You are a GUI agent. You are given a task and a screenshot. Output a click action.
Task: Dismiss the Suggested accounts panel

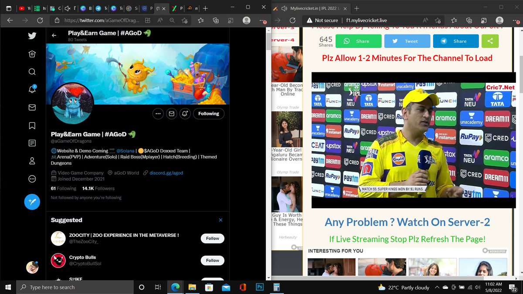221,220
